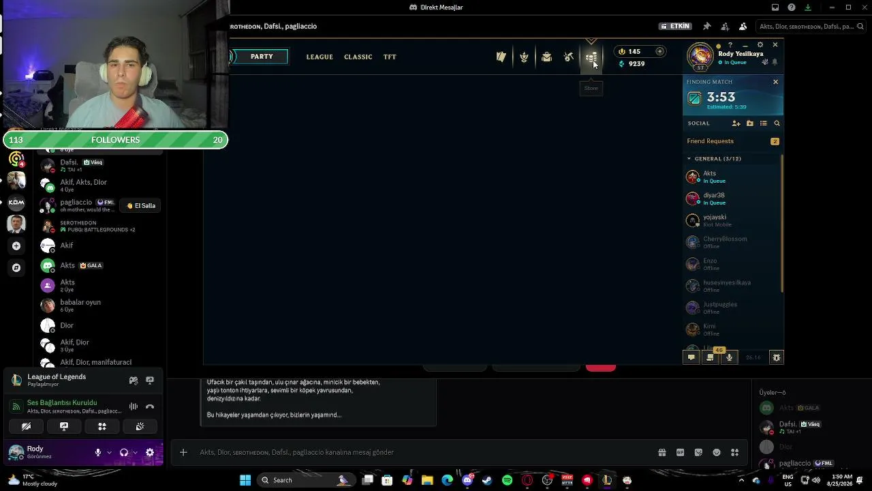Search friends in the Social panel
Screen dimensions: 872x491
[x=777, y=123]
